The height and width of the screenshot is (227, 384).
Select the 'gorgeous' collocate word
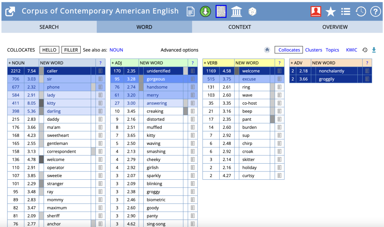tap(156, 79)
